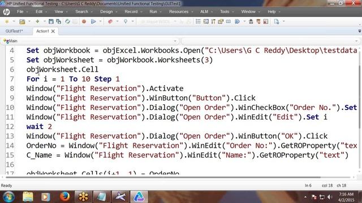Open the tab list arrow at far right
This screenshot has height=203, width=362.
click(x=360, y=31)
